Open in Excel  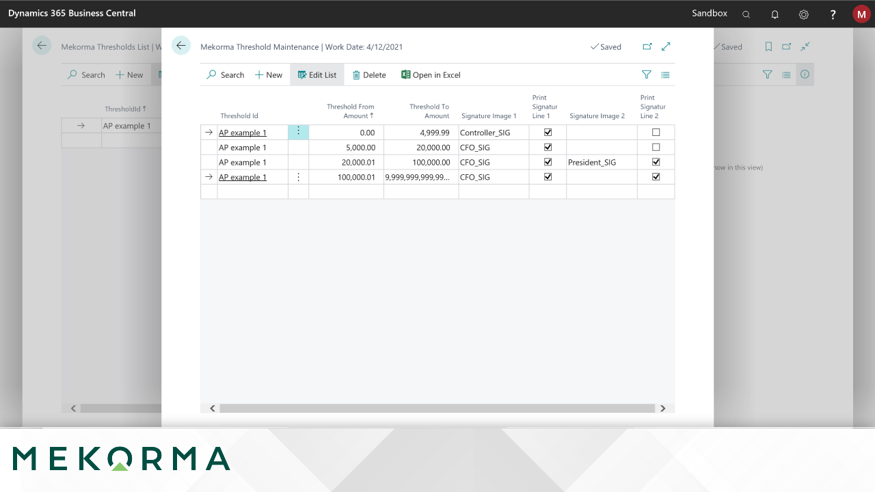coord(431,75)
